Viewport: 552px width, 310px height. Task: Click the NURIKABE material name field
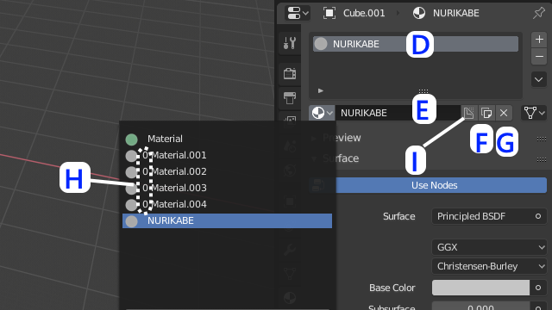[398, 113]
